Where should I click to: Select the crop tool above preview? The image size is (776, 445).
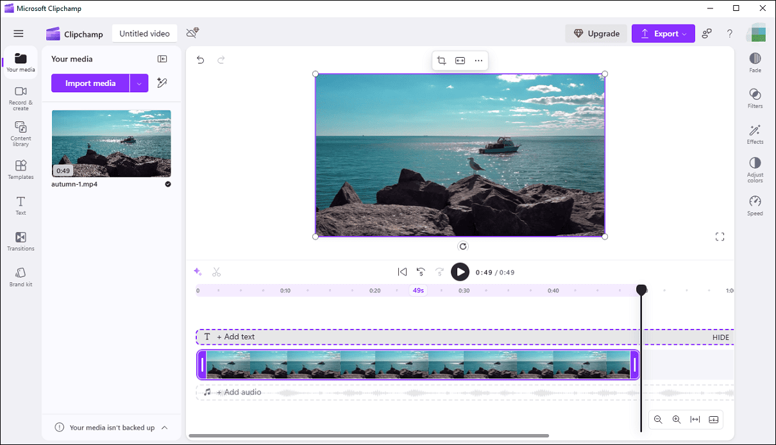[x=441, y=61]
